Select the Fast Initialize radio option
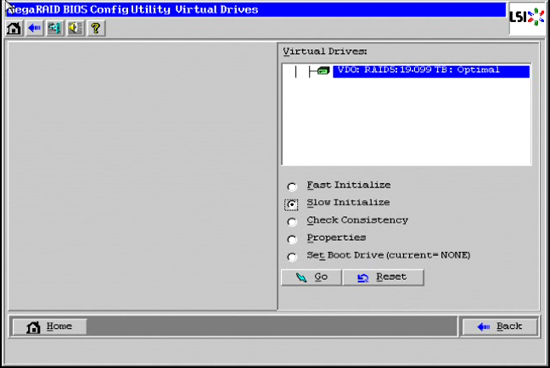 292,187
